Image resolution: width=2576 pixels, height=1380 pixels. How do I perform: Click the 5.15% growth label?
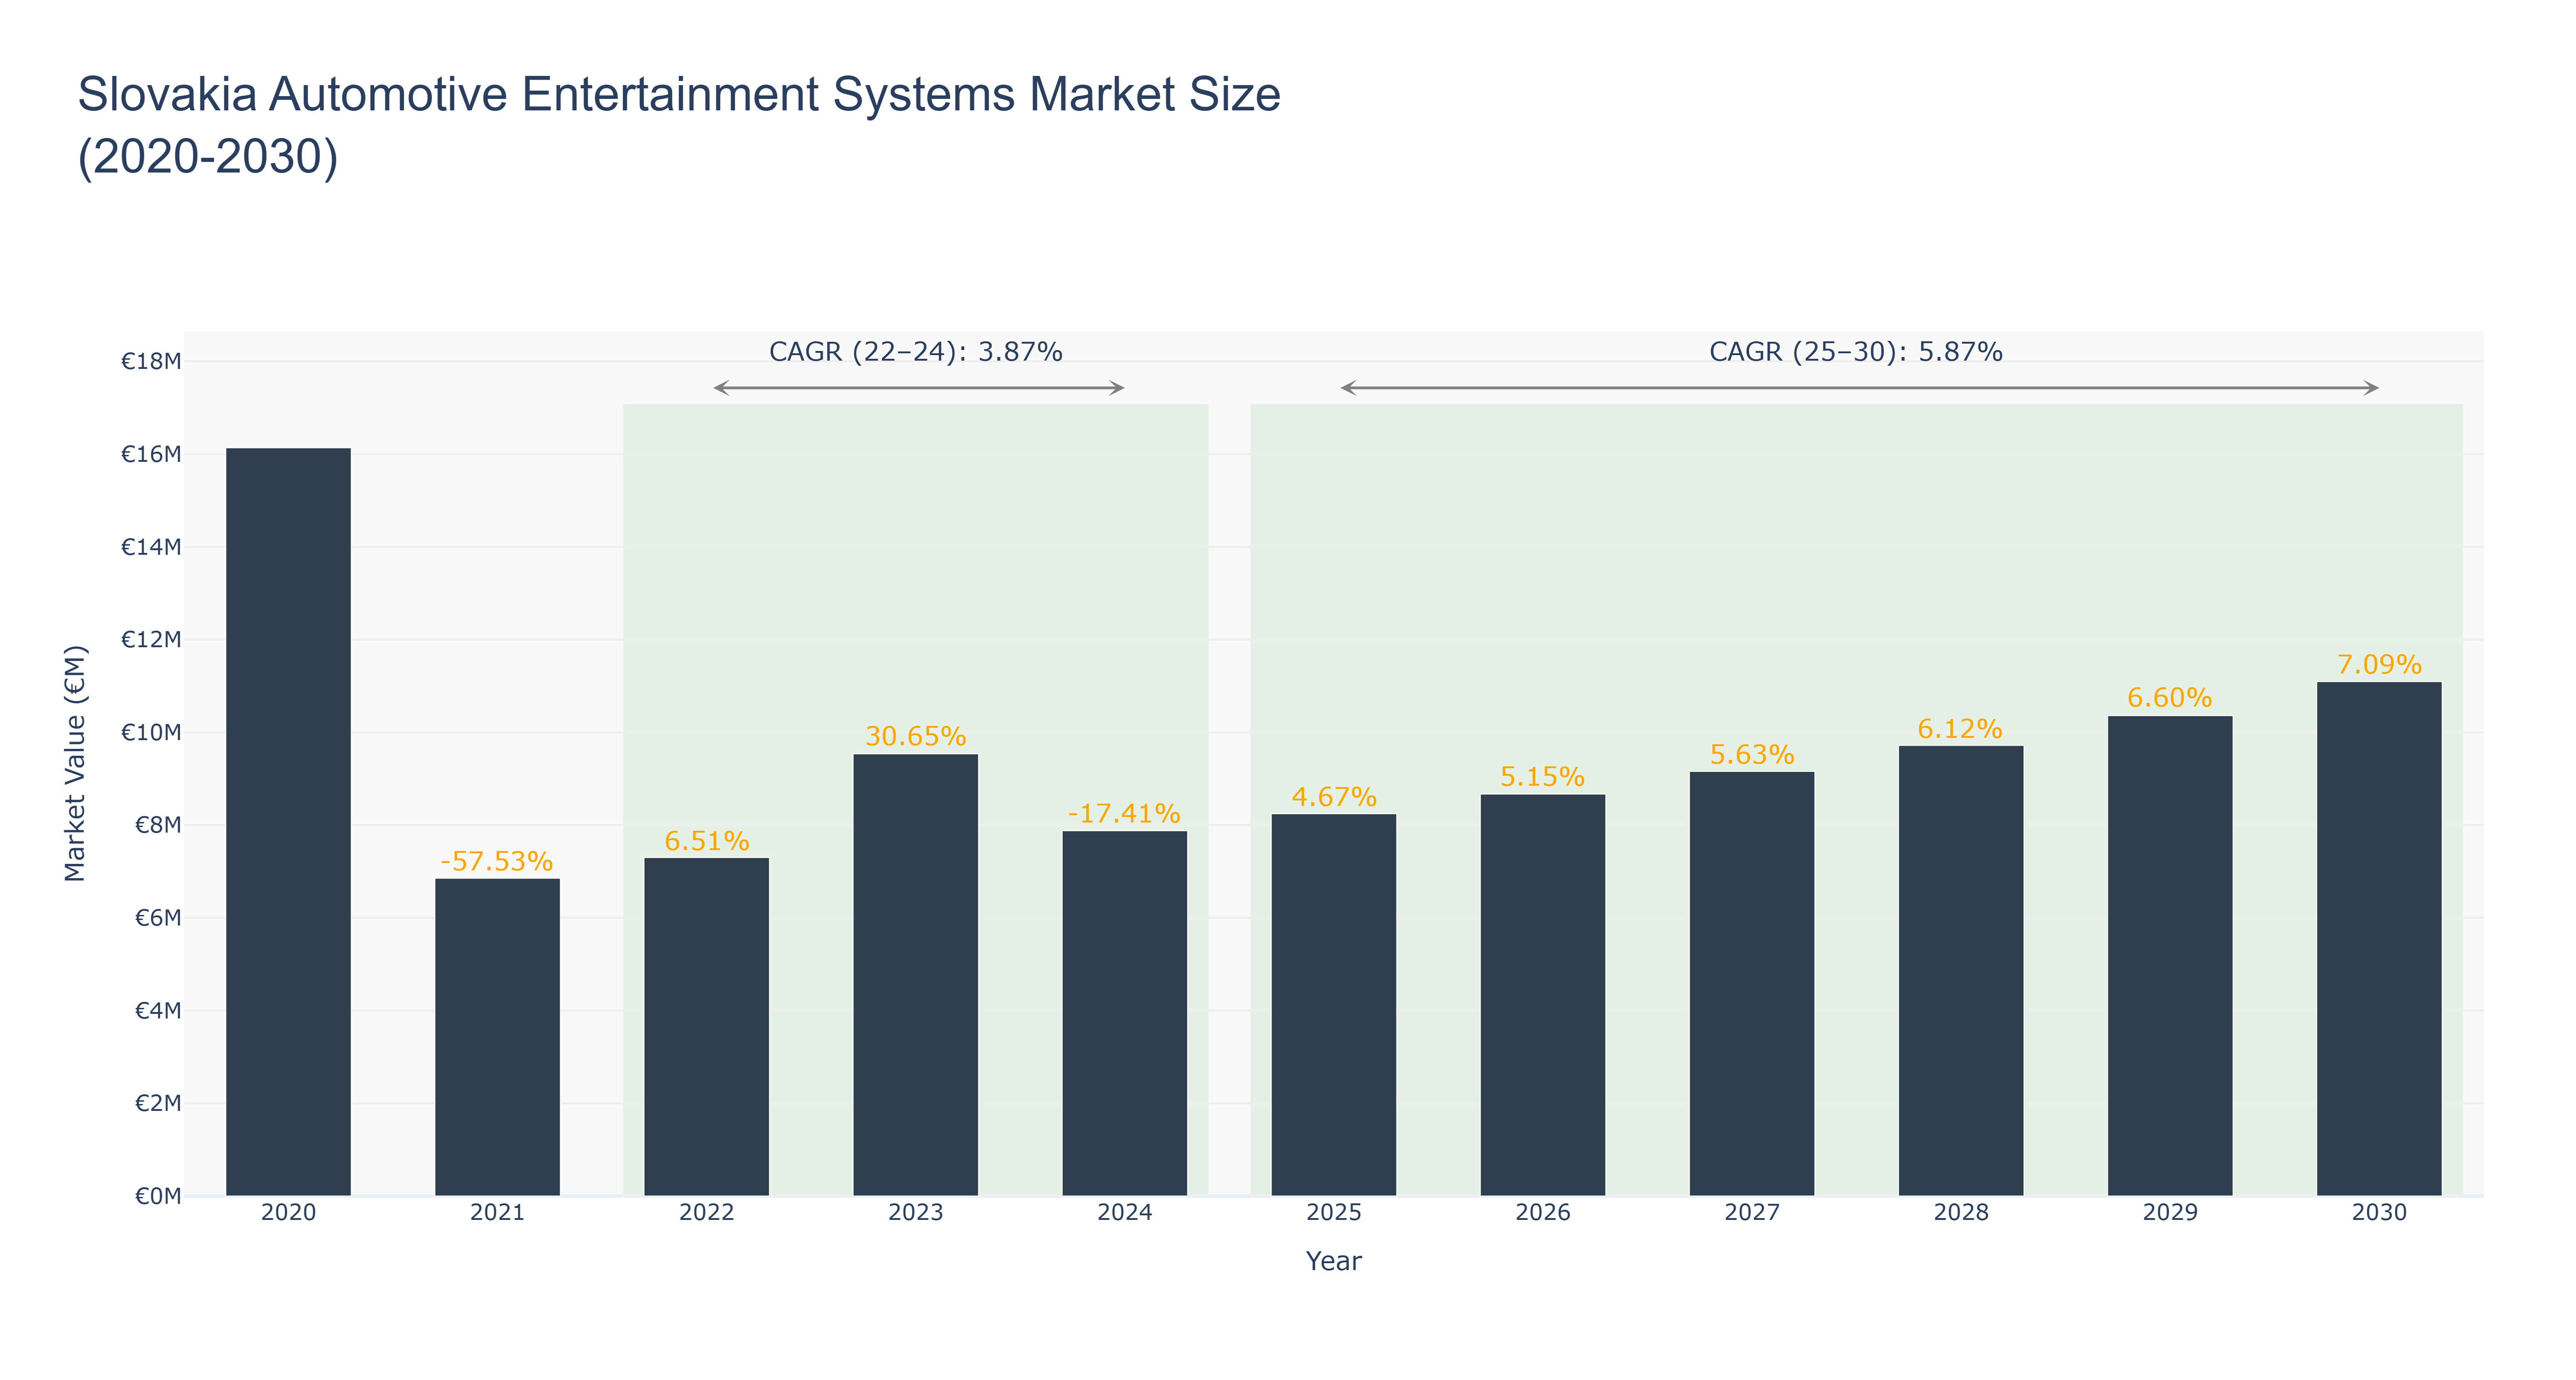(1542, 777)
